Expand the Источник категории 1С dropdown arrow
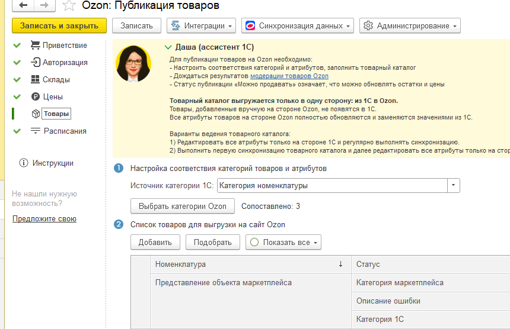Image resolution: width=510 pixels, height=329 pixels. point(454,186)
